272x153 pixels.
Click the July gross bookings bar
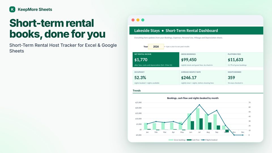(x=197, y=119)
